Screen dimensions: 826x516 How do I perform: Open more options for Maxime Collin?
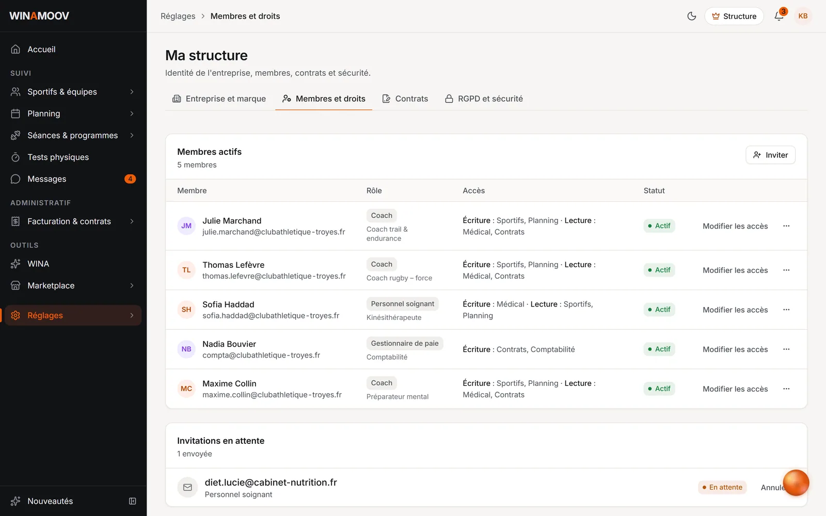point(786,389)
